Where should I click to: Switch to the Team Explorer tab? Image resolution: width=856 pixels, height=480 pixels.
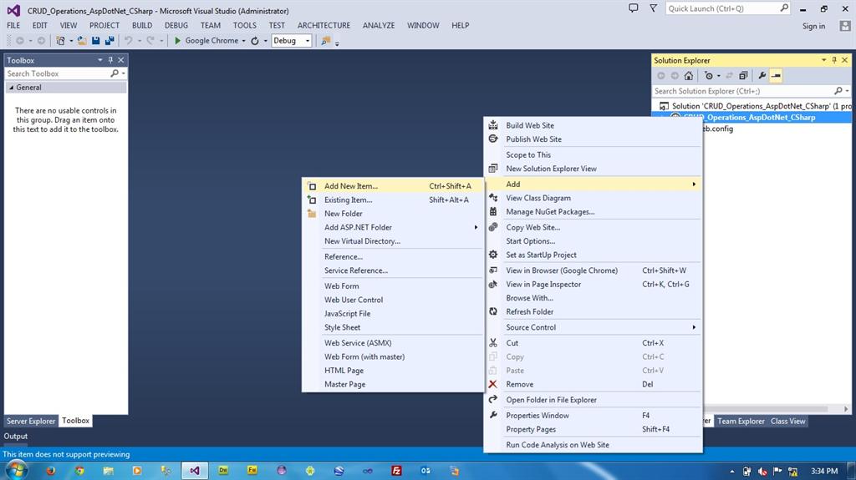741,421
